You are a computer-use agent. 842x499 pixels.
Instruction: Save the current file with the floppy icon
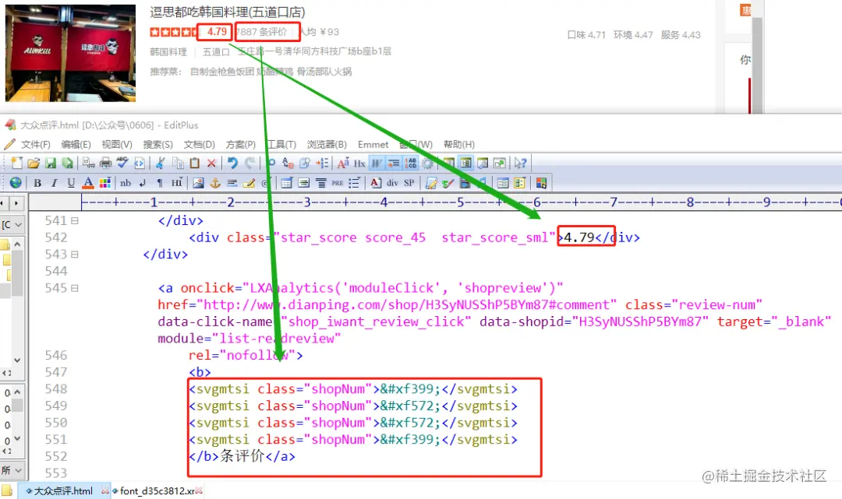pyautogui.click(x=51, y=163)
